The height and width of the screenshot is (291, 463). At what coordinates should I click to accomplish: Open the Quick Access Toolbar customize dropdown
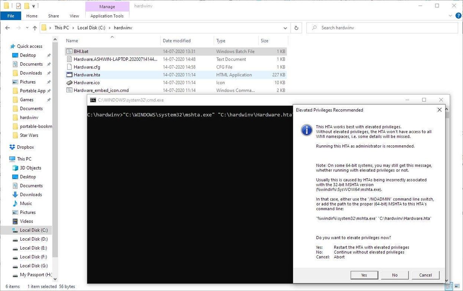point(34,6)
